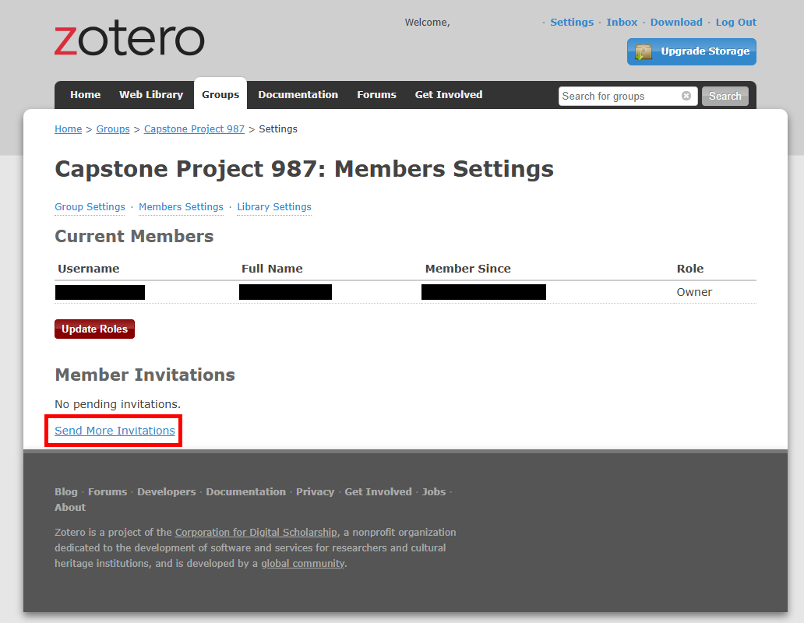Screen dimensions: 804x623
Task: Open the Corporation for Digital Scholarship link
Action: point(256,533)
